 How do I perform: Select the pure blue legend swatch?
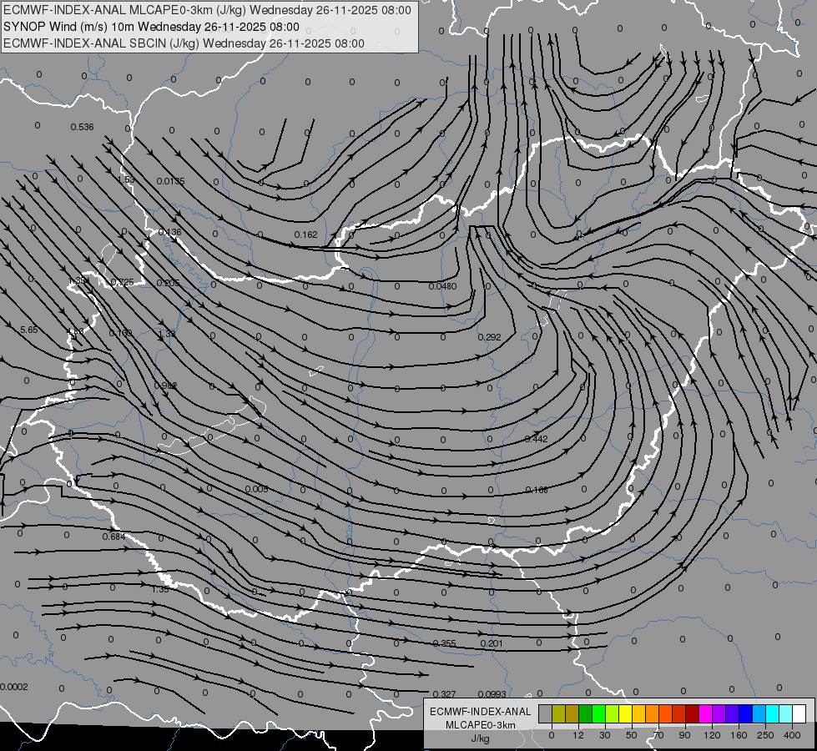(x=745, y=713)
